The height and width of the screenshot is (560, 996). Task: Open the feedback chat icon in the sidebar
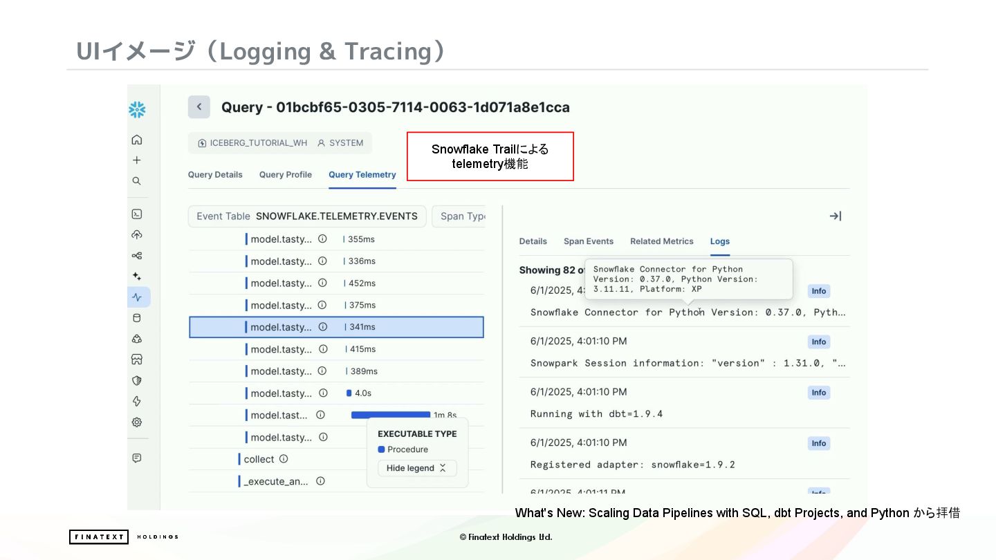coord(137,458)
